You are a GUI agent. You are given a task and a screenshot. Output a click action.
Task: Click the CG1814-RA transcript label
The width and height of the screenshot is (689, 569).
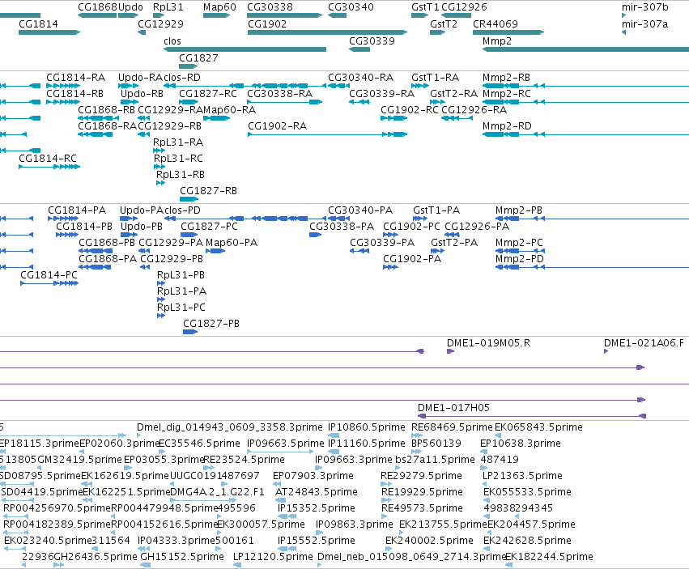75,78
